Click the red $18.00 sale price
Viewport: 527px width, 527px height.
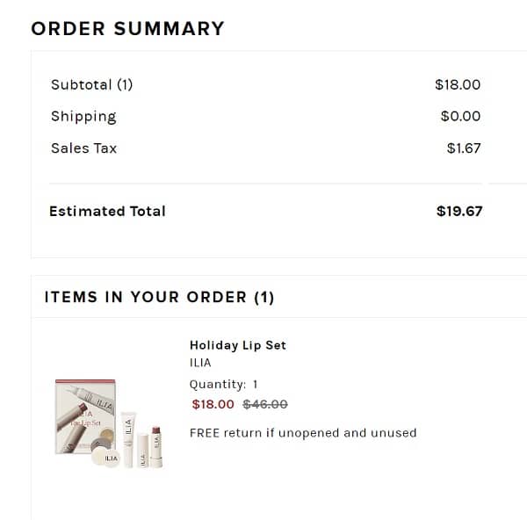tap(213, 404)
